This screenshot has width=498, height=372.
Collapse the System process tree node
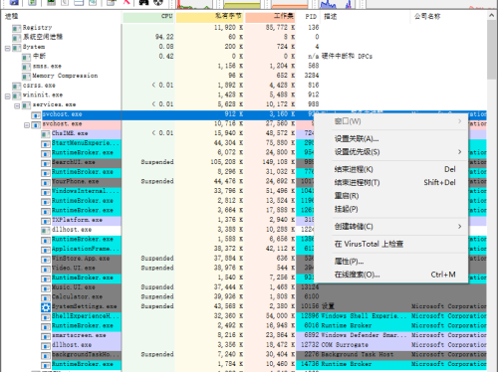point(7,48)
